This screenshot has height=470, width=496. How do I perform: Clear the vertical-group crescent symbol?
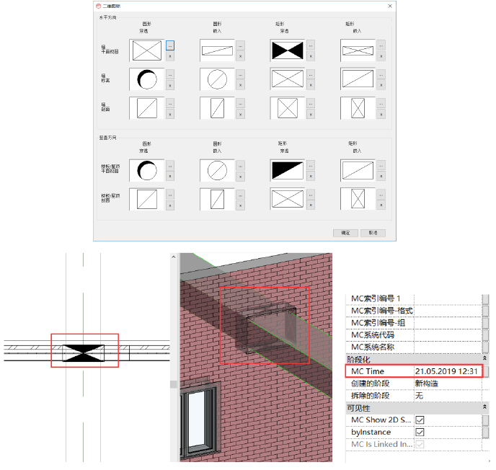170,176
